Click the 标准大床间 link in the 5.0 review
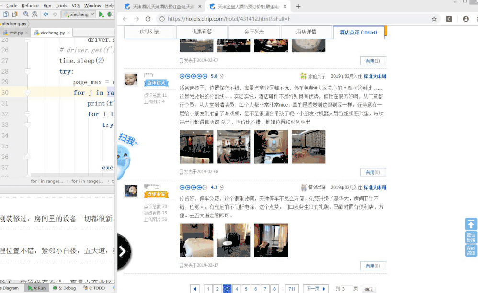Screen dimensions: 478x293 point(375,76)
